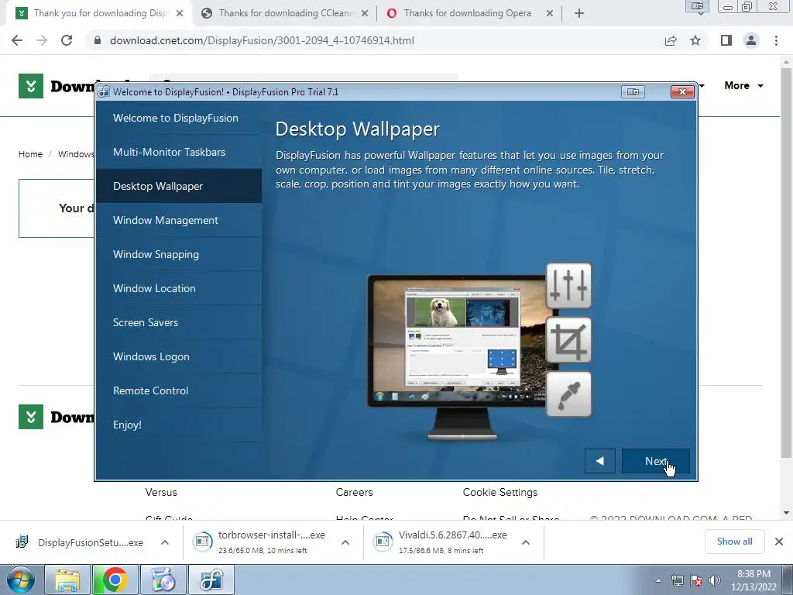Open Windows Logon sidebar page
The height and width of the screenshot is (595, 793).
pyautogui.click(x=179, y=356)
